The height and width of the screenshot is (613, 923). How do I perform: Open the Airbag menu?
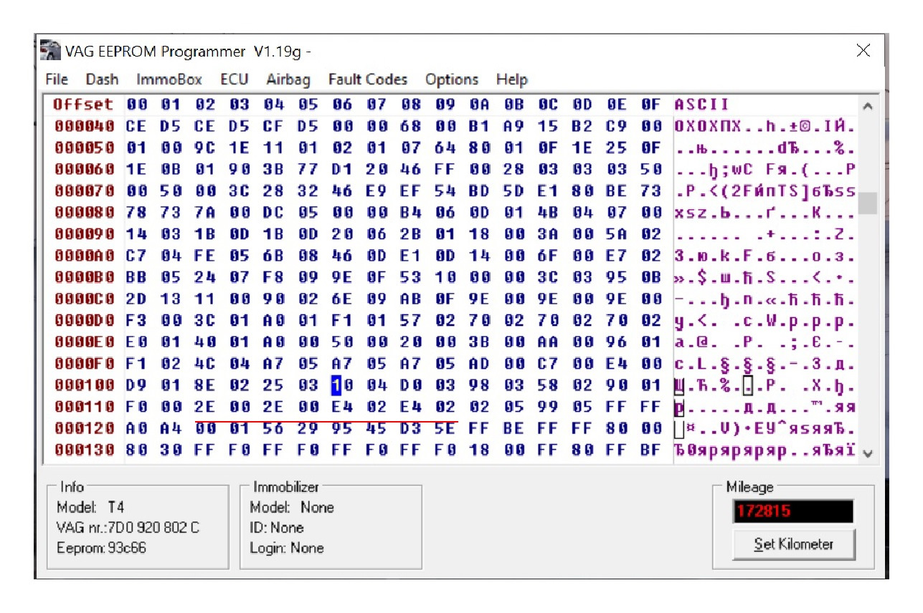[x=288, y=79]
